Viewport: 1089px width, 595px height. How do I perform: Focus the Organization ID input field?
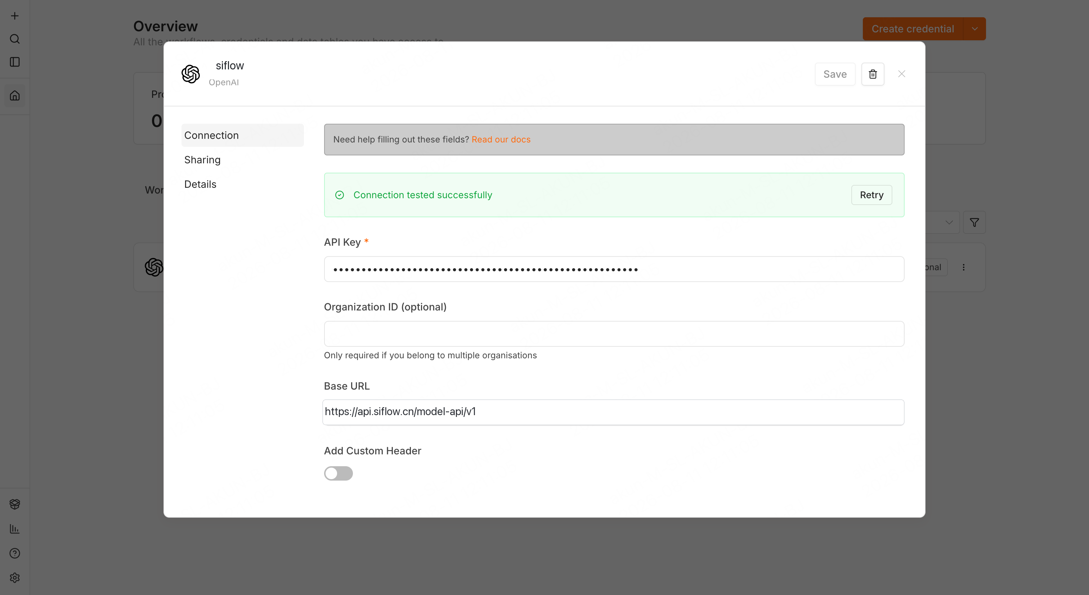click(614, 334)
